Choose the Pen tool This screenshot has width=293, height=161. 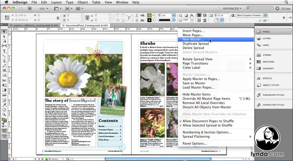(4, 61)
